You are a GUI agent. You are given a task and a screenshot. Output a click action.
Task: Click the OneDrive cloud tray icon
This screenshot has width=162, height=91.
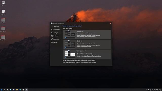tap(148, 90)
